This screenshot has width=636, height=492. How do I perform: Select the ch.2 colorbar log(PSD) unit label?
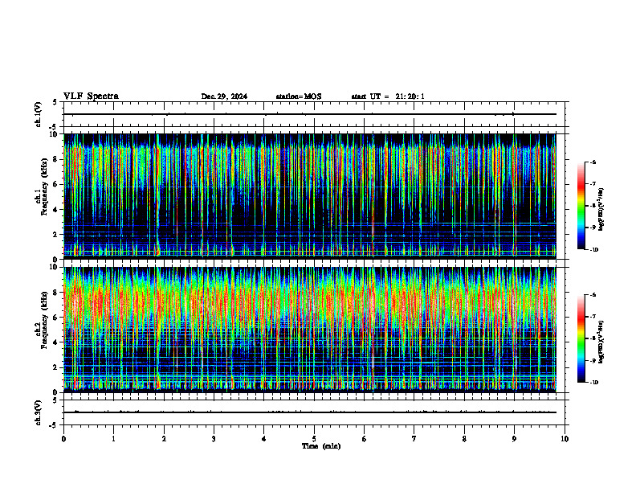(601, 341)
